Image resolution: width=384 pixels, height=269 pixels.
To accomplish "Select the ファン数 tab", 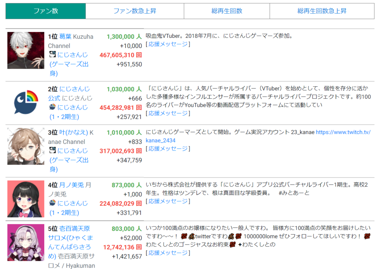I will point(46,11).
